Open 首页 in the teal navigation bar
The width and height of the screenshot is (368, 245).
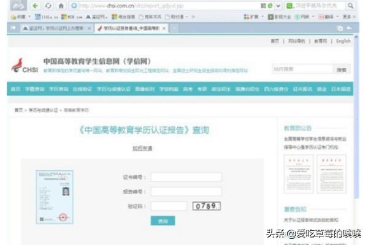click(15, 89)
